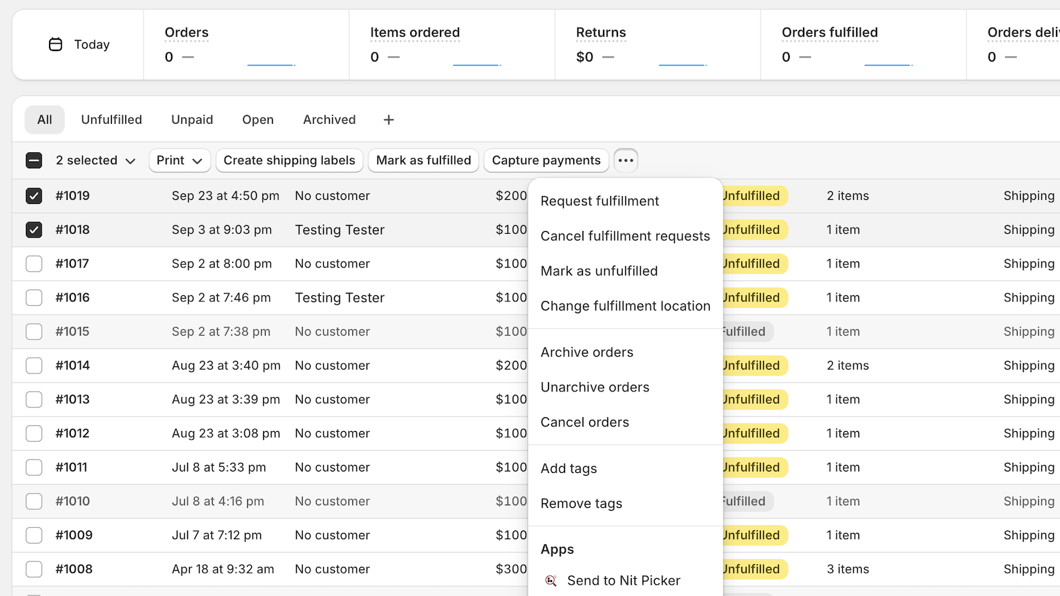Click the Unfulfilled badge on order #1019
Image resolution: width=1060 pixels, height=596 pixels.
coord(753,196)
